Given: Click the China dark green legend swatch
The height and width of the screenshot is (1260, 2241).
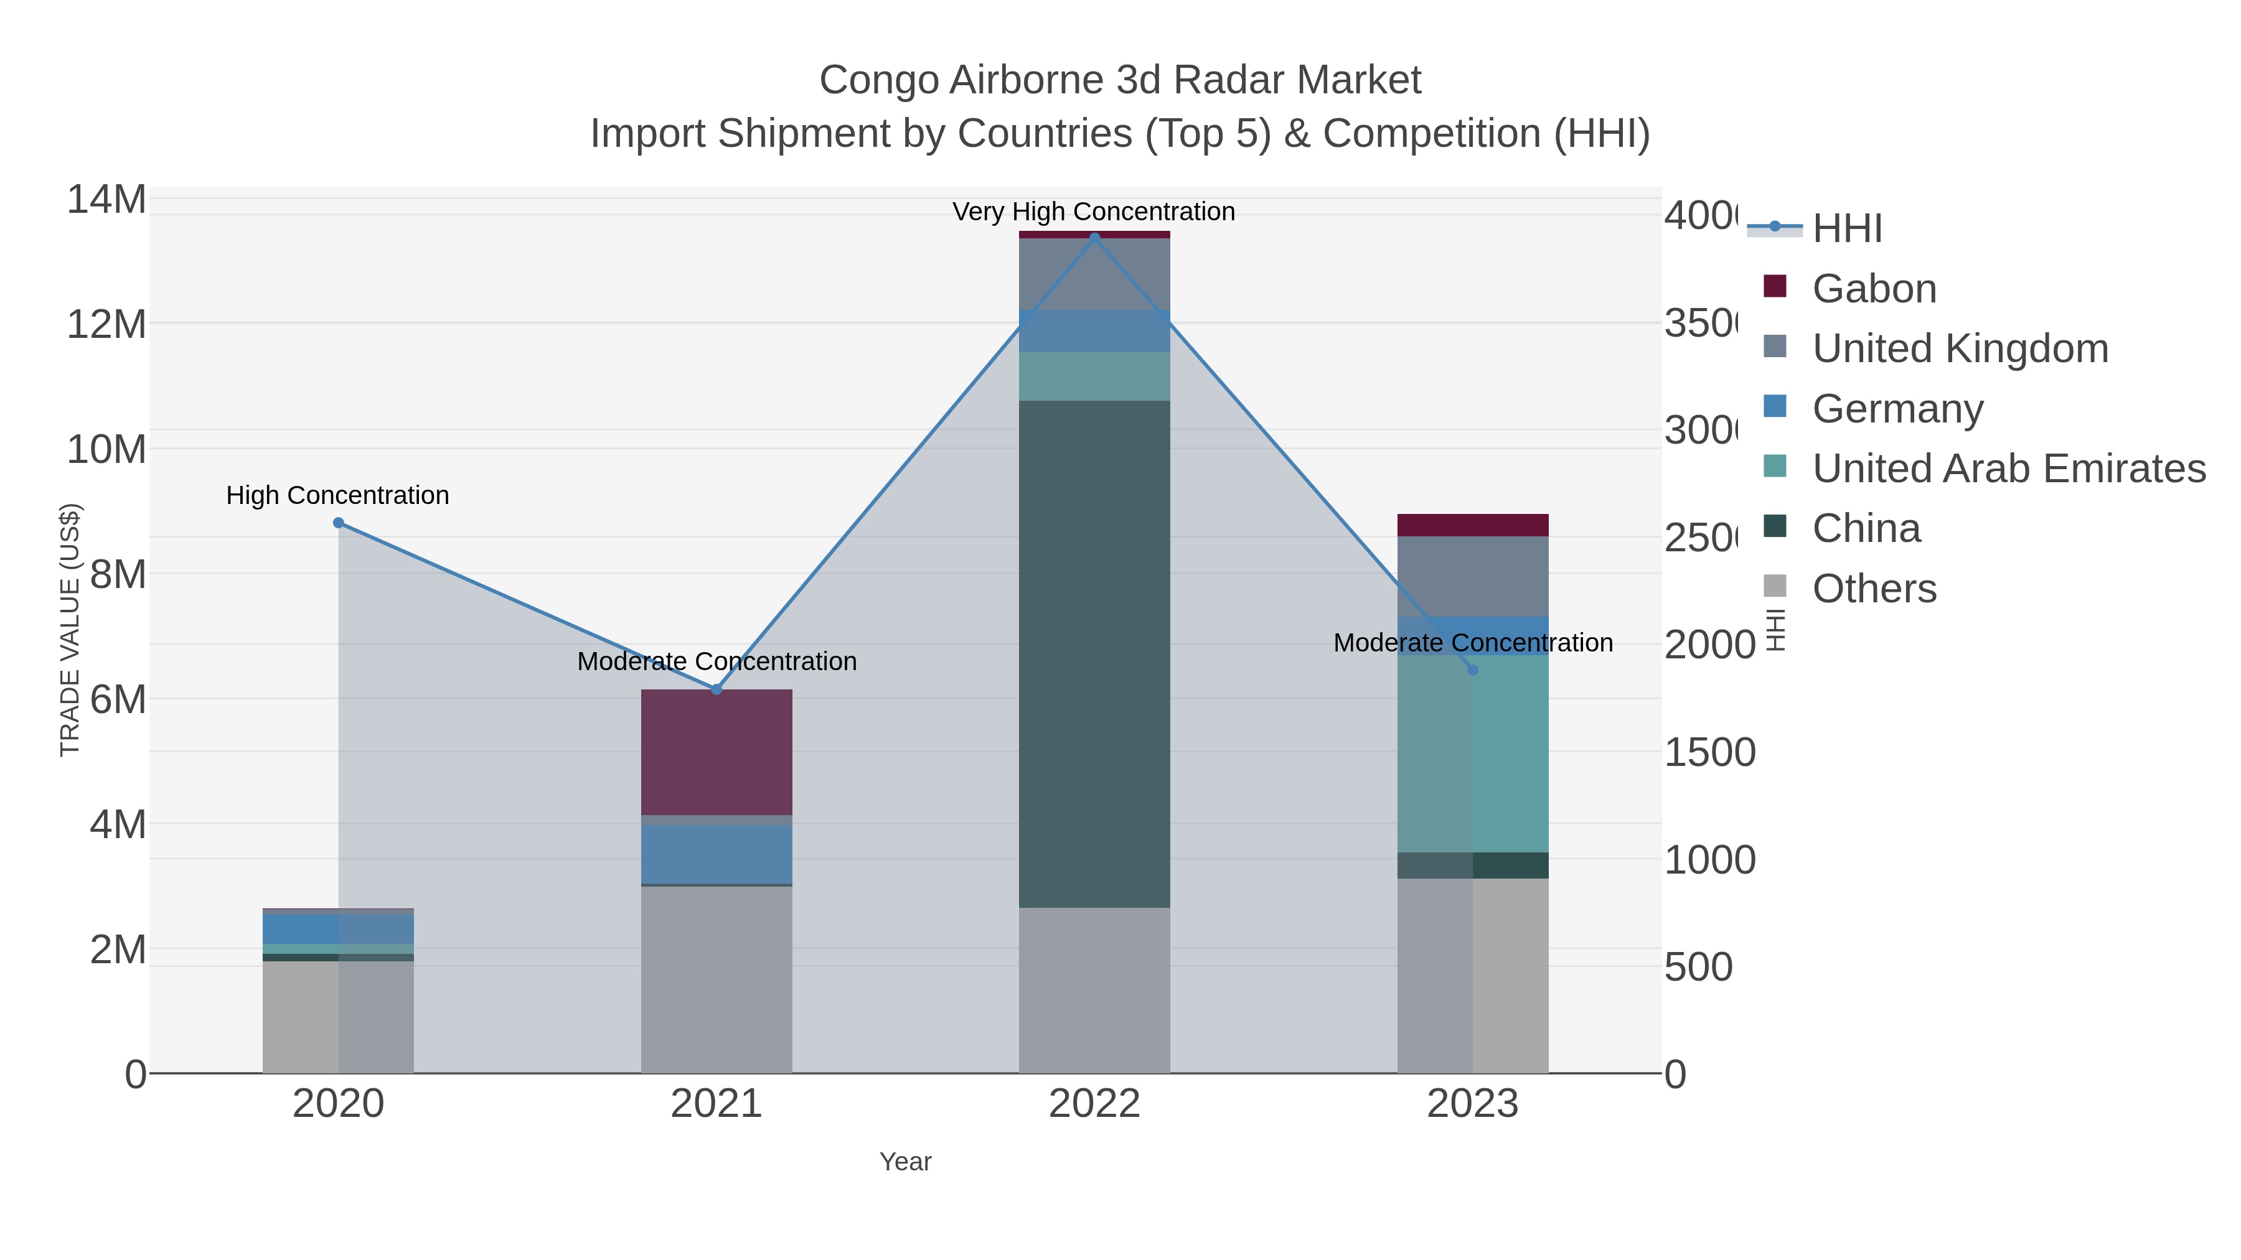Looking at the screenshot, I should (x=1775, y=526).
